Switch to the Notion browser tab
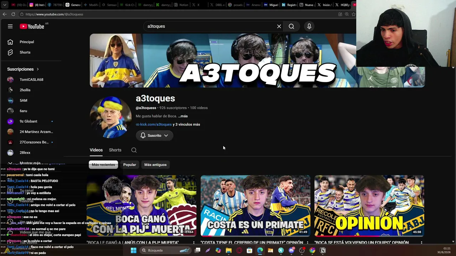 pos(181,5)
